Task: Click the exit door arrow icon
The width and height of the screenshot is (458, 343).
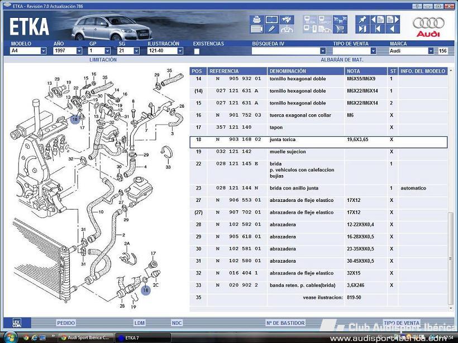Action: click(362, 29)
